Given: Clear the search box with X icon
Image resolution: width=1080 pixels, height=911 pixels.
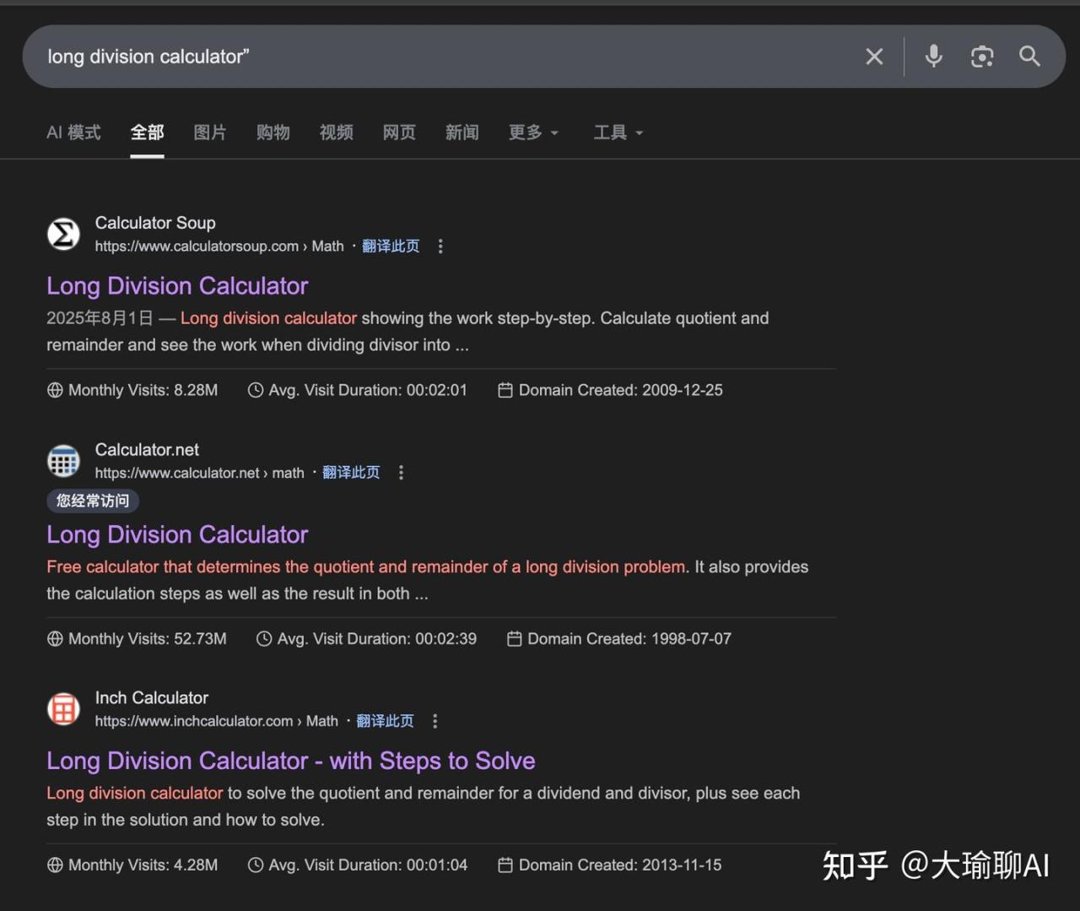Looking at the screenshot, I should point(874,57).
